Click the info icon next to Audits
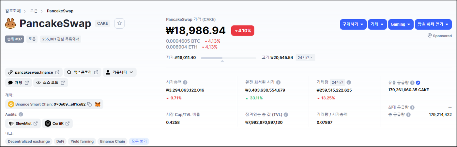The height and width of the screenshot is (147, 457). (x=21, y=114)
